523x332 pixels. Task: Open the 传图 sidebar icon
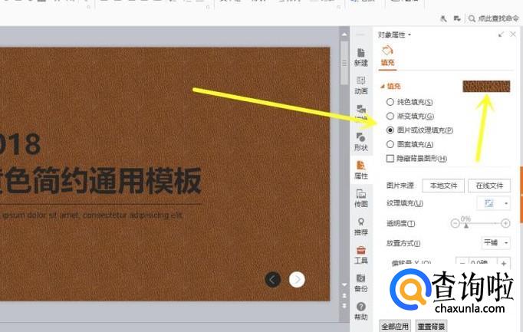pos(360,198)
